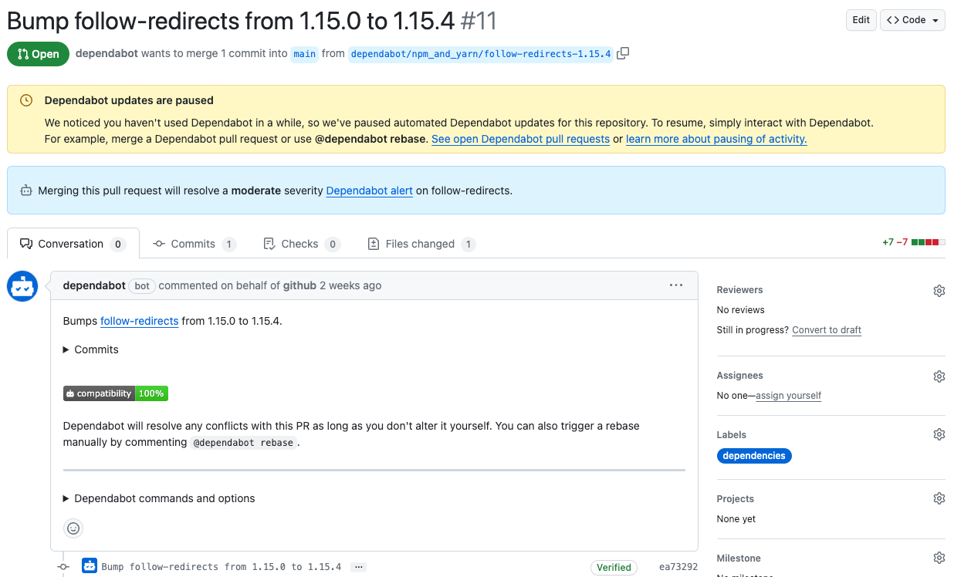This screenshot has width=954, height=577.
Task: Open the Dependabot alert link
Action: pyautogui.click(x=369, y=191)
